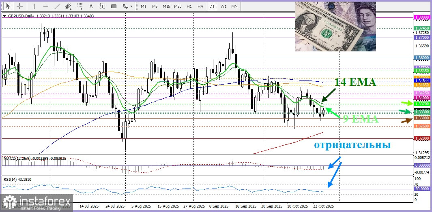
Task: Choose the horizontal line drawing tool
Action: pos(45,6)
